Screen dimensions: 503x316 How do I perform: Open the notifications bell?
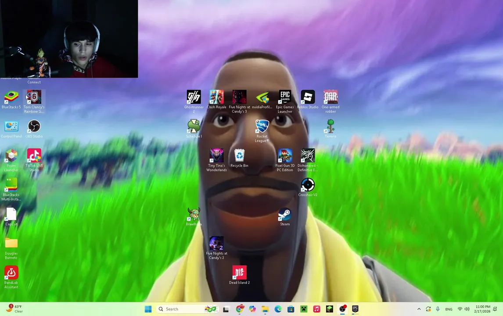(496, 309)
